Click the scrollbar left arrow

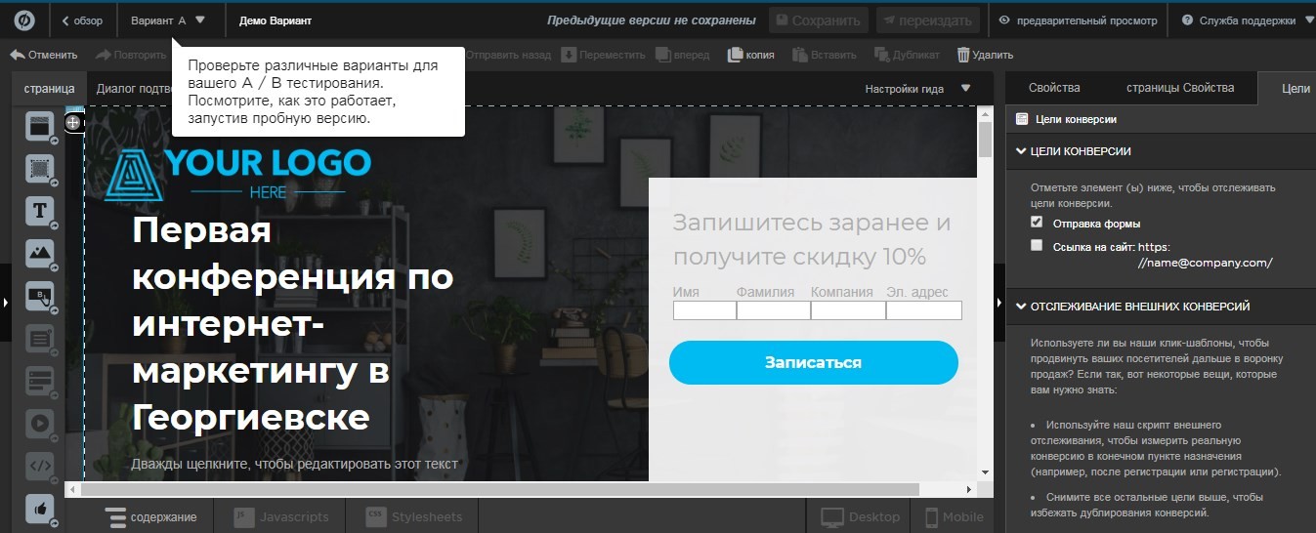[72, 489]
